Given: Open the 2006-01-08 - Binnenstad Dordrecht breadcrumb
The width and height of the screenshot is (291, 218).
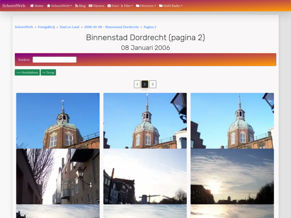Looking at the screenshot, I should coord(111,27).
